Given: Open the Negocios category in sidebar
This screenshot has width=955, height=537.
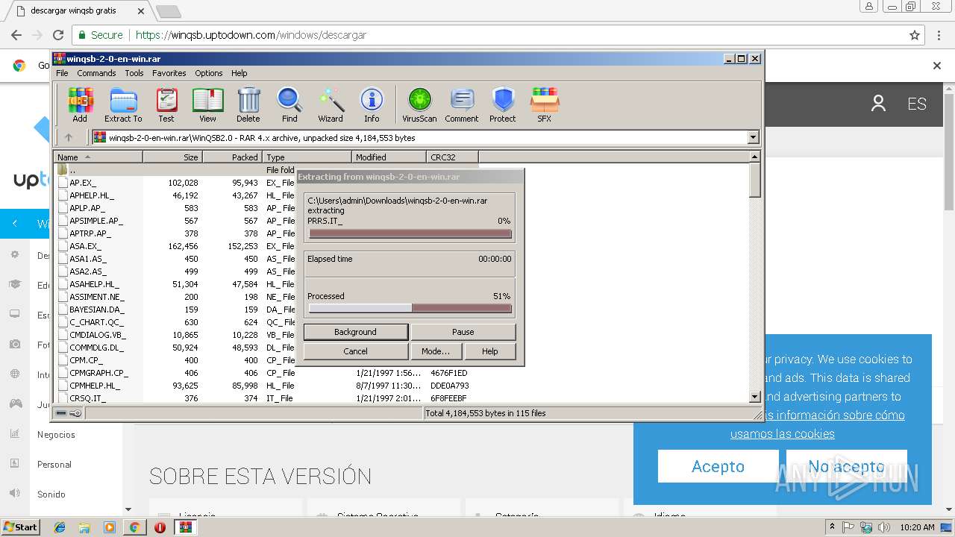Looking at the screenshot, I should tap(56, 435).
